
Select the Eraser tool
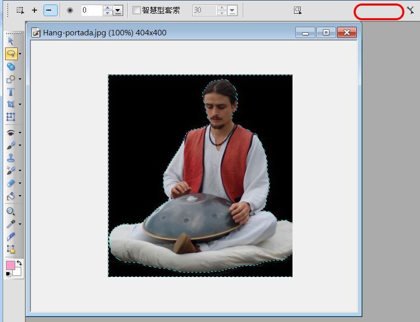pos(11,183)
